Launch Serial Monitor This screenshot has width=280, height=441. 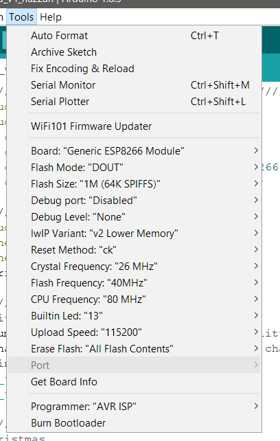pos(134,85)
